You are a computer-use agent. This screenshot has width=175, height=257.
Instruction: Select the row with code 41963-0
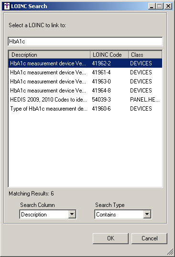(85, 81)
